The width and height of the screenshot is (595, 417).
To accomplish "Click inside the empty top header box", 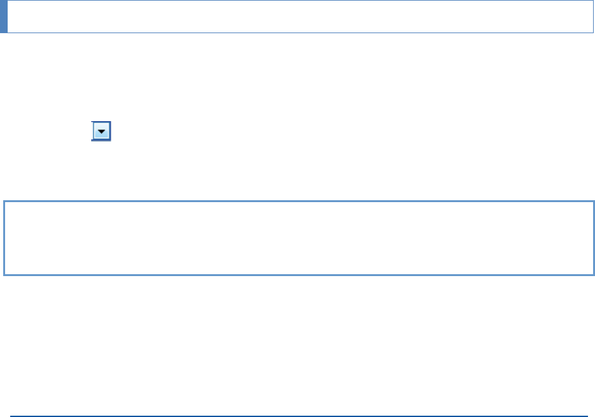I will coord(300,17).
